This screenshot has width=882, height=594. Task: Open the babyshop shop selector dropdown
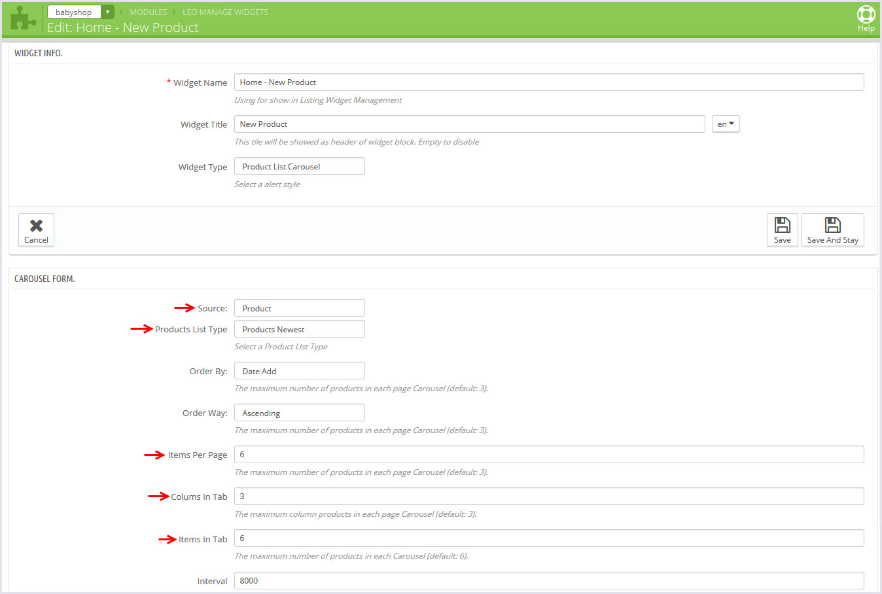coord(80,12)
